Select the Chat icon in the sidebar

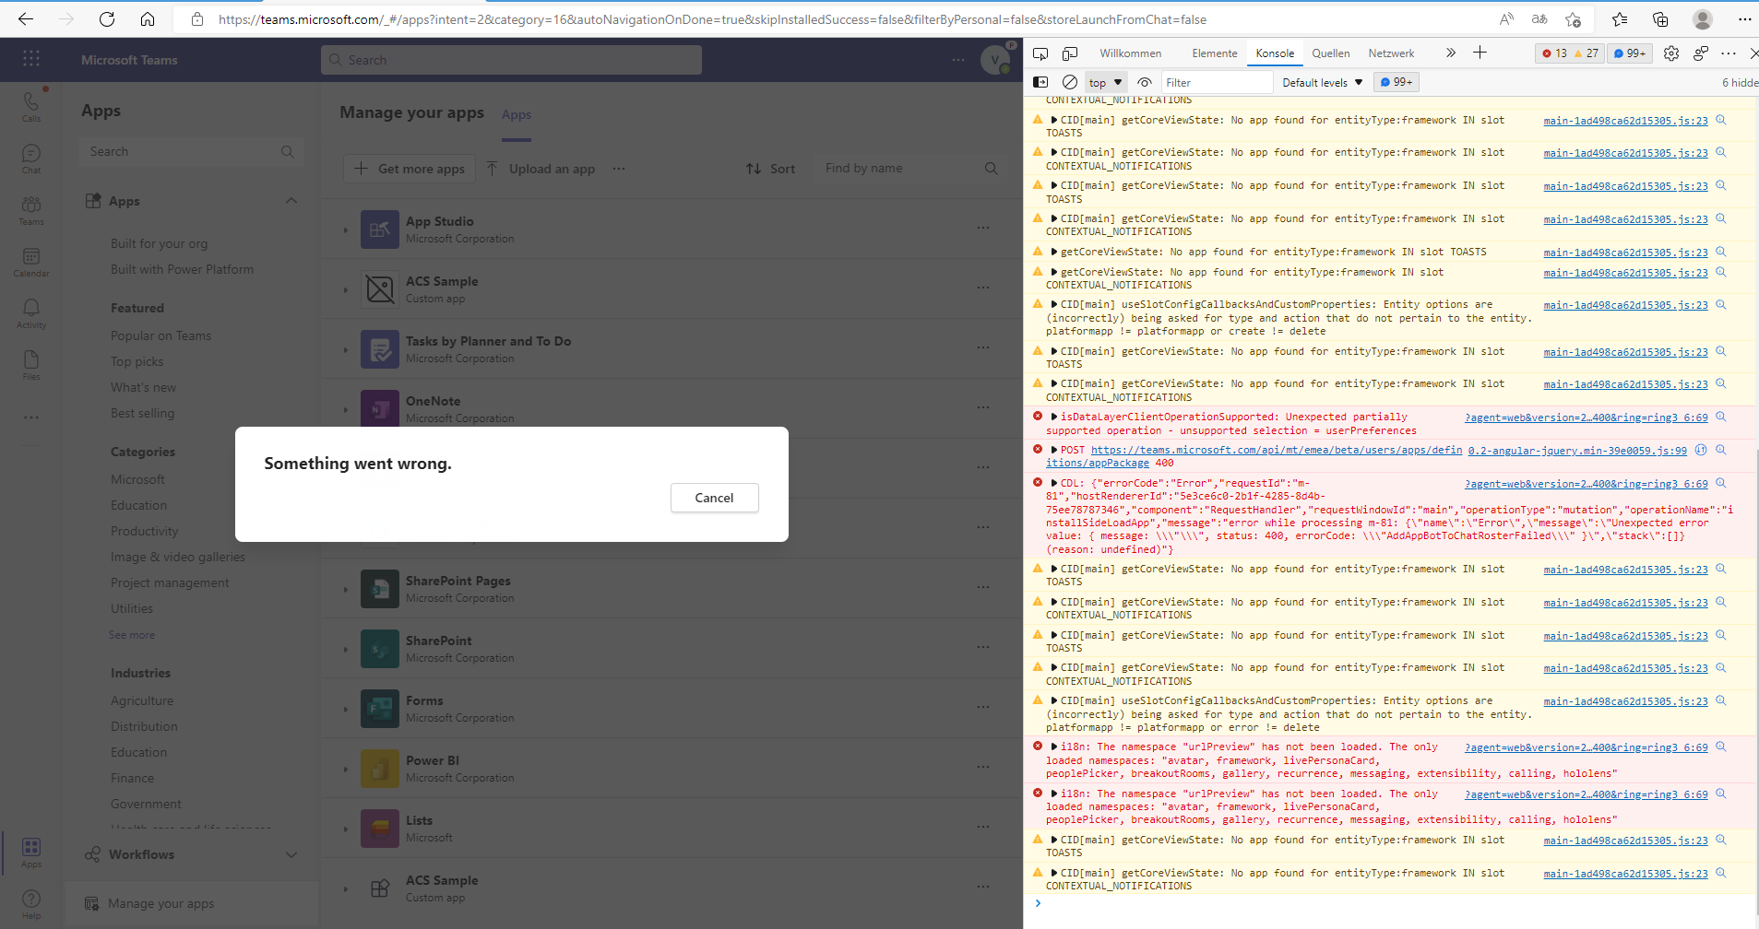tap(31, 159)
